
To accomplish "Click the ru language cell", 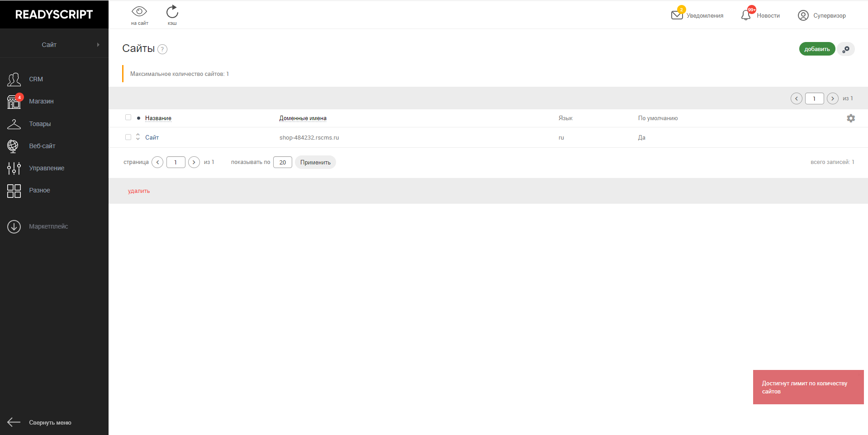I will 561,137.
